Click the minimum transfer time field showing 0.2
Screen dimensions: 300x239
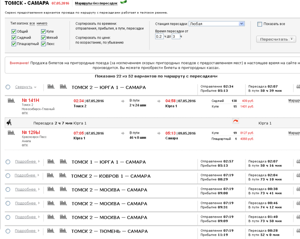tap(160, 36)
